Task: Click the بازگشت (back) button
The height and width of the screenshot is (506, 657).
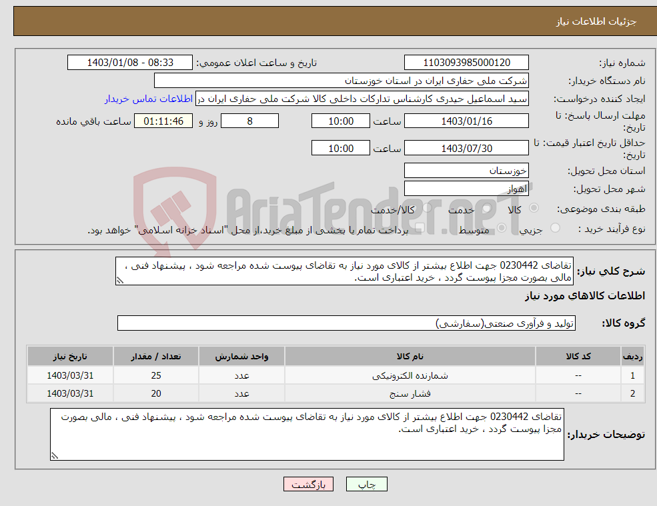Action: (308, 484)
